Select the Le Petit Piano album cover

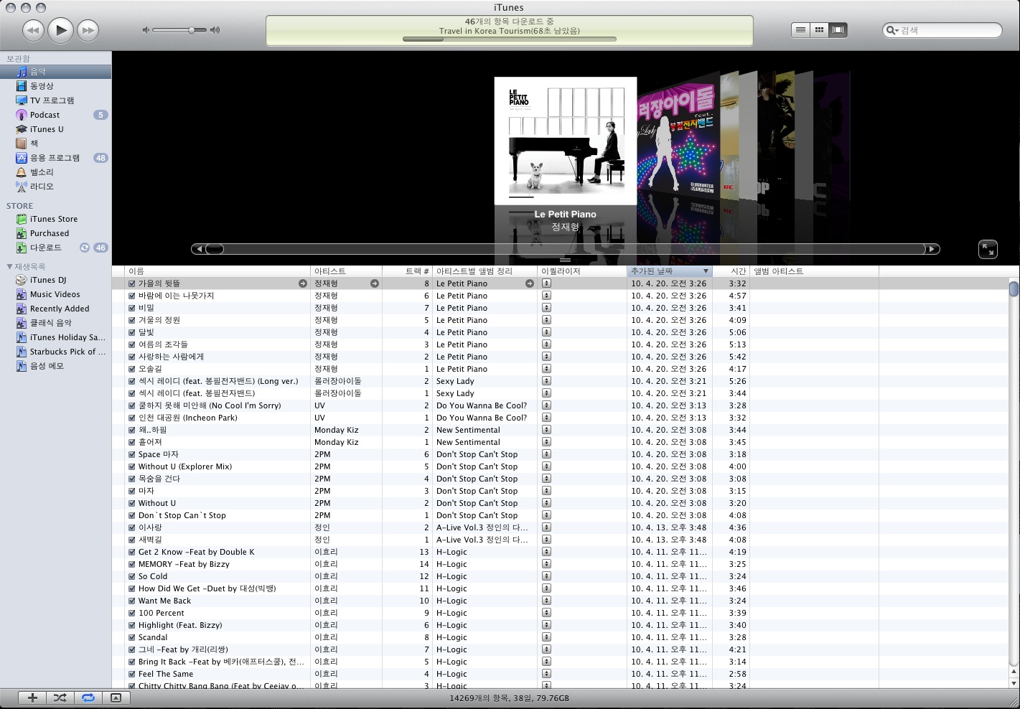tap(566, 141)
